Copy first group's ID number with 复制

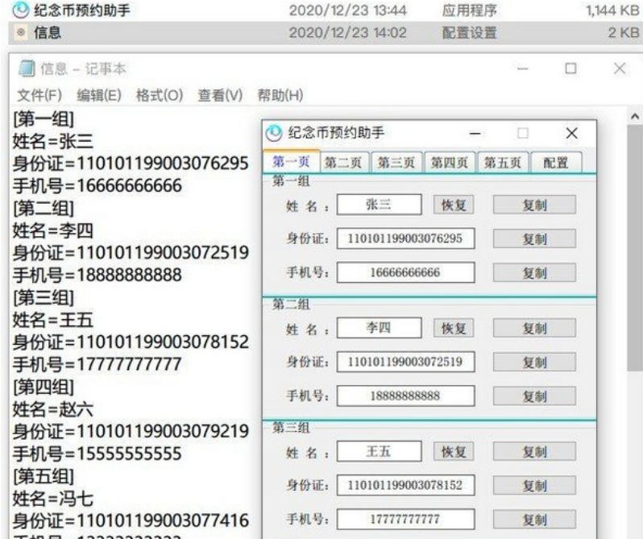click(534, 238)
